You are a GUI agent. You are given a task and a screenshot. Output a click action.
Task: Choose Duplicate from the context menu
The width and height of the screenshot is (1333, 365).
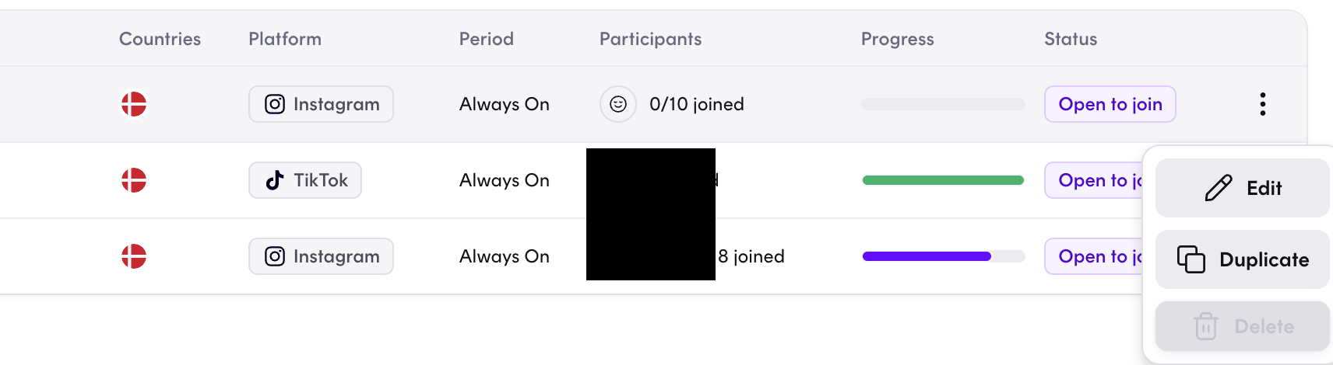click(1243, 259)
